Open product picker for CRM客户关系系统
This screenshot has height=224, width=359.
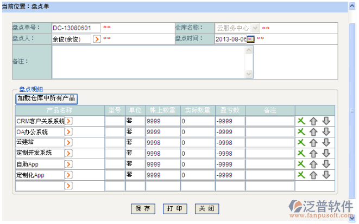tap(69, 121)
